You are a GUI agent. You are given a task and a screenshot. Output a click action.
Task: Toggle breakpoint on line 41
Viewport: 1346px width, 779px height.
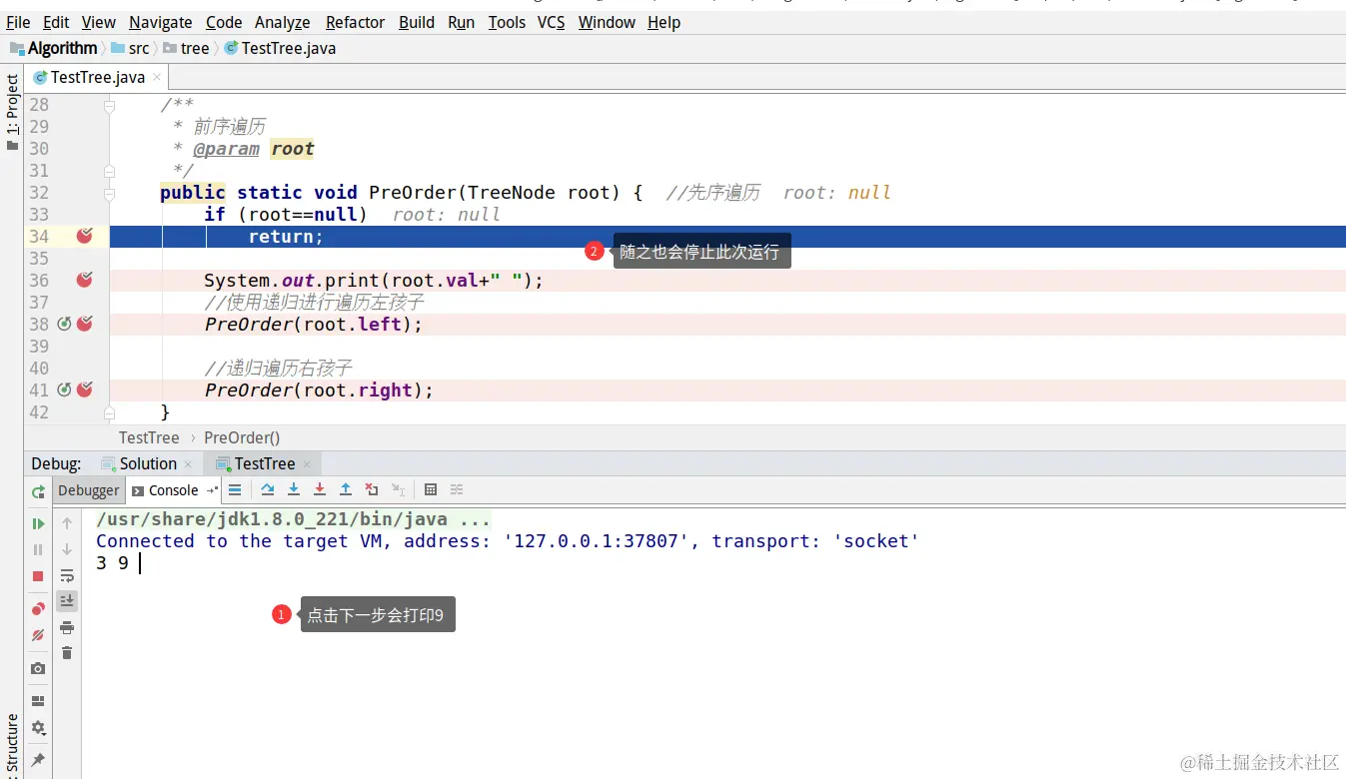coord(85,389)
